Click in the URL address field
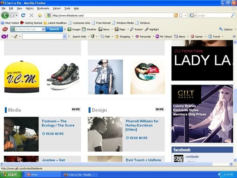This screenshot has width=237, height=178. point(113,16)
